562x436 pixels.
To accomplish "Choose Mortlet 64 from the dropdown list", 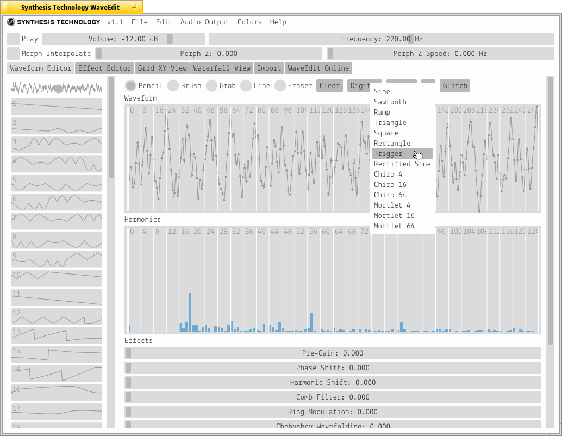I will [x=402, y=226].
